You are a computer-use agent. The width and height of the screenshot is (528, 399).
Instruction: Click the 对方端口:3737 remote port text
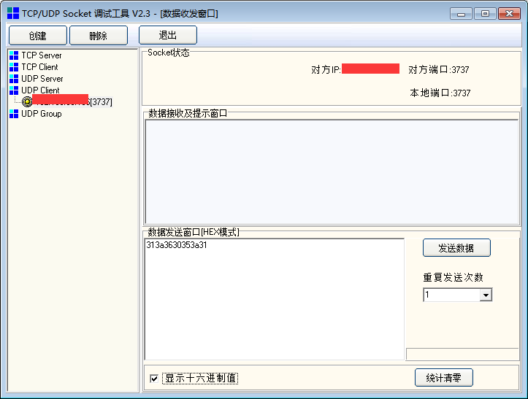coord(439,69)
